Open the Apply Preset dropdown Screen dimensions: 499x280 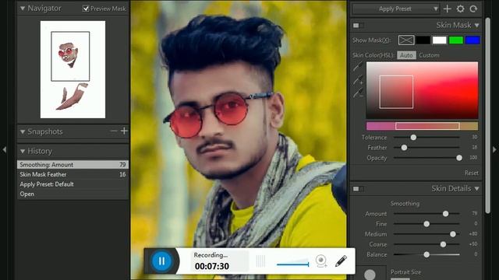pos(395,9)
